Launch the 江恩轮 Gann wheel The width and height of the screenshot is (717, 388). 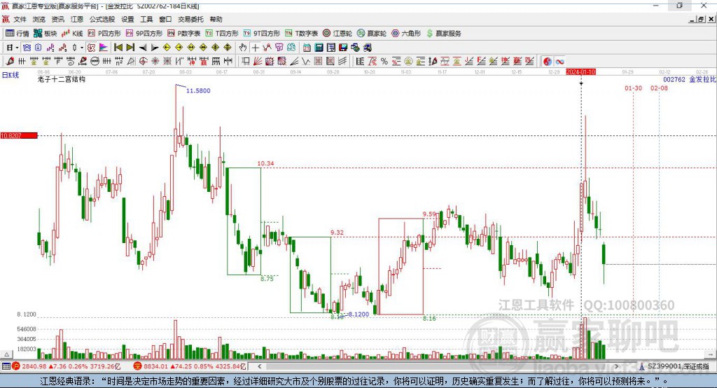tap(337, 34)
